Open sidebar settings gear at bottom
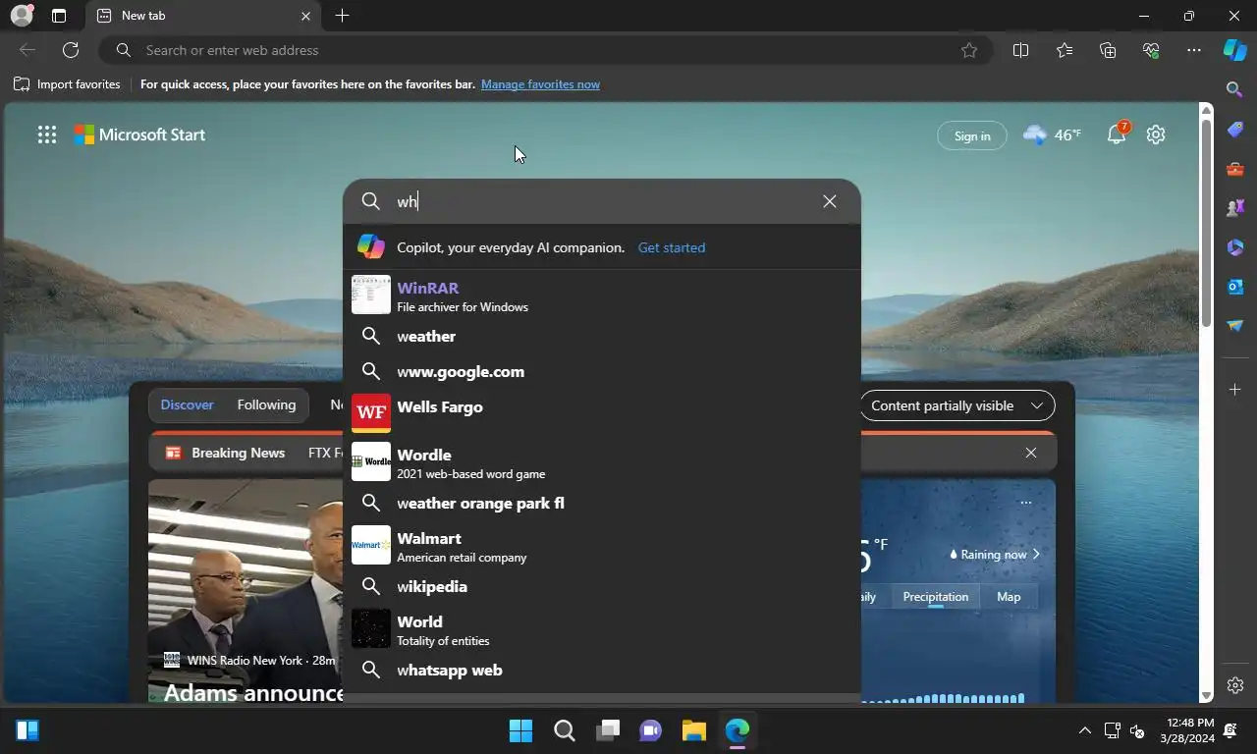The image size is (1257, 754). (x=1235, y=685)
